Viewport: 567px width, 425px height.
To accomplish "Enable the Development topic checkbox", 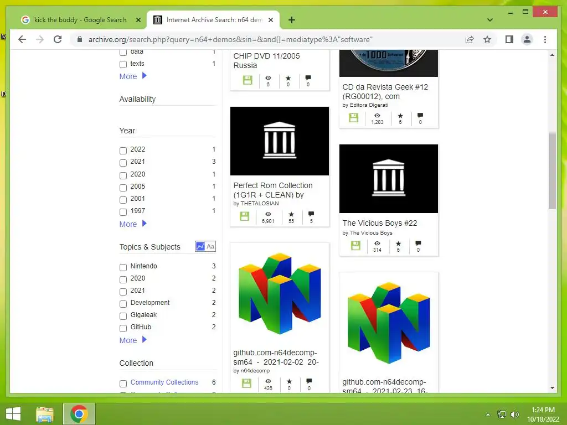I will 123,304.
